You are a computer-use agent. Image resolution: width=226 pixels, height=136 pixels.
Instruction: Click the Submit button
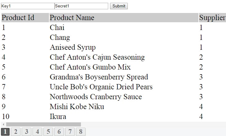119,6
